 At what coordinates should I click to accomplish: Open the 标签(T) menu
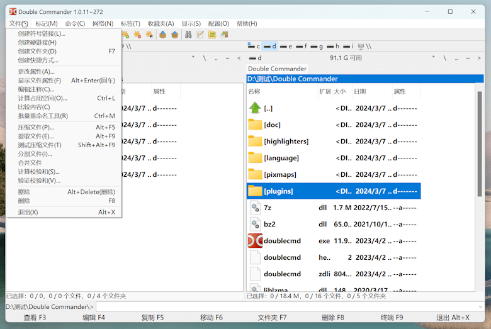[x=130, y=23]
